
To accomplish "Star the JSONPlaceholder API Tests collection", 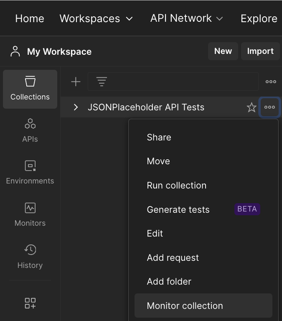I will point(252,108).
